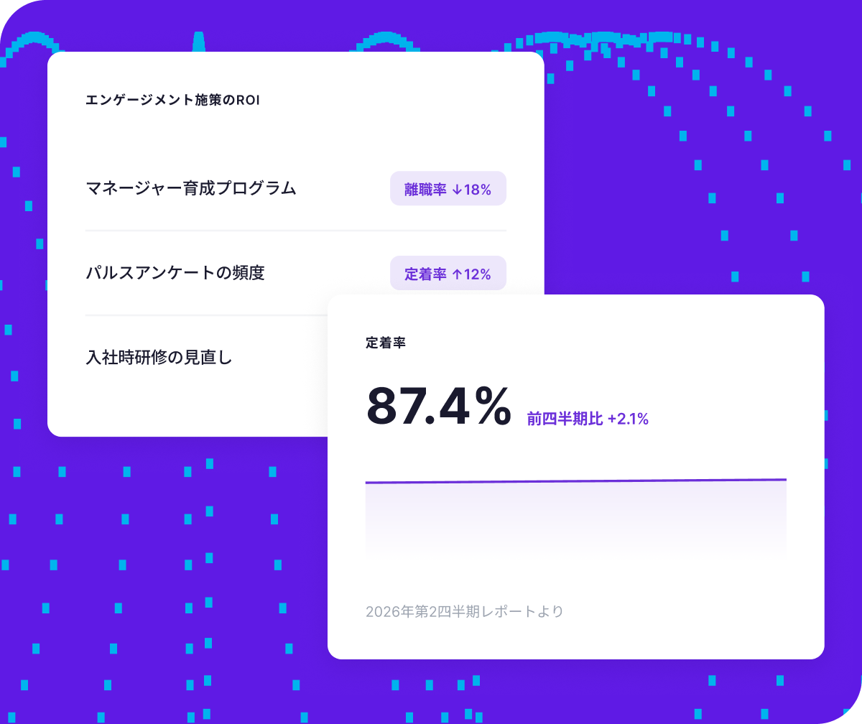Click the 12% figure in 定着率 badge
The image size is (862, 724).
coord(478,274)
